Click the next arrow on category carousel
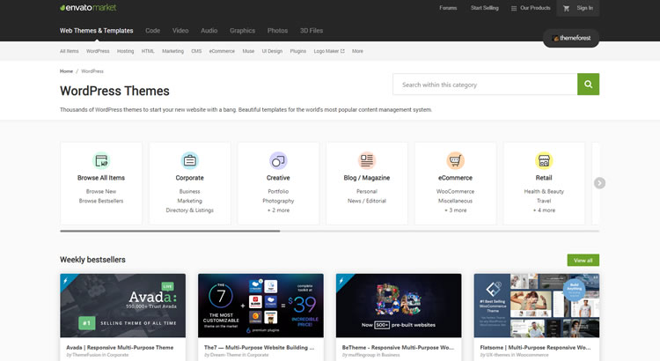The width and height of the screenshot is (660, 361). [599, 183]
